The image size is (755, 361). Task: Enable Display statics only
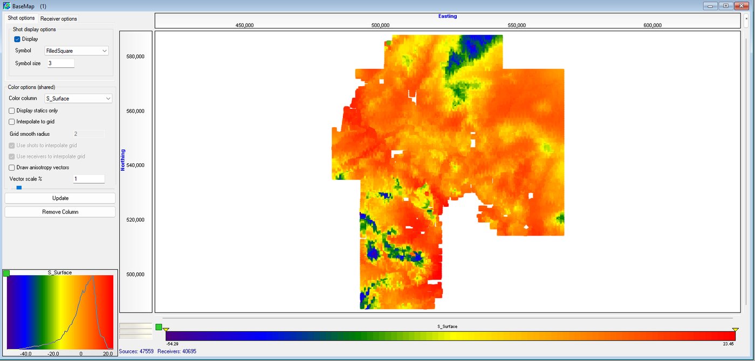coord(12,110)
